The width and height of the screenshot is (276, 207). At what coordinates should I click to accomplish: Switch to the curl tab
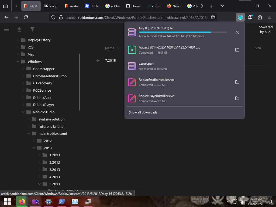pyautogui.click(x=153, y=6)
